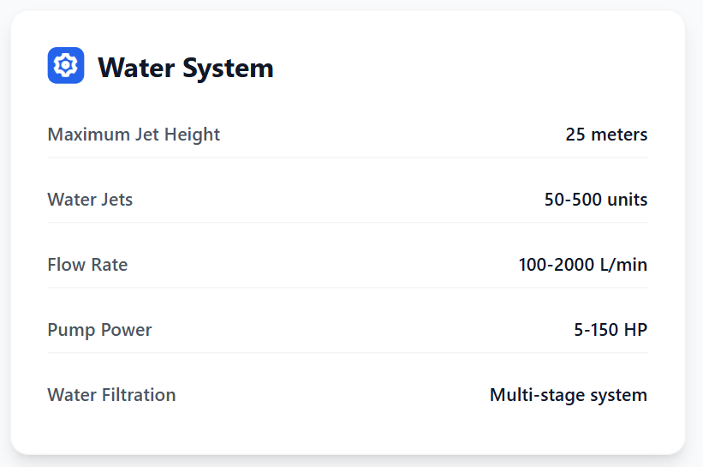This screenshot has height=467, width=703.
Task: Click the word Power in Pump Power
Action: (127, 330)
